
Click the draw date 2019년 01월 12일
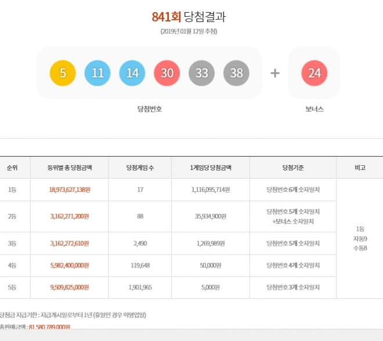[192, 31]
